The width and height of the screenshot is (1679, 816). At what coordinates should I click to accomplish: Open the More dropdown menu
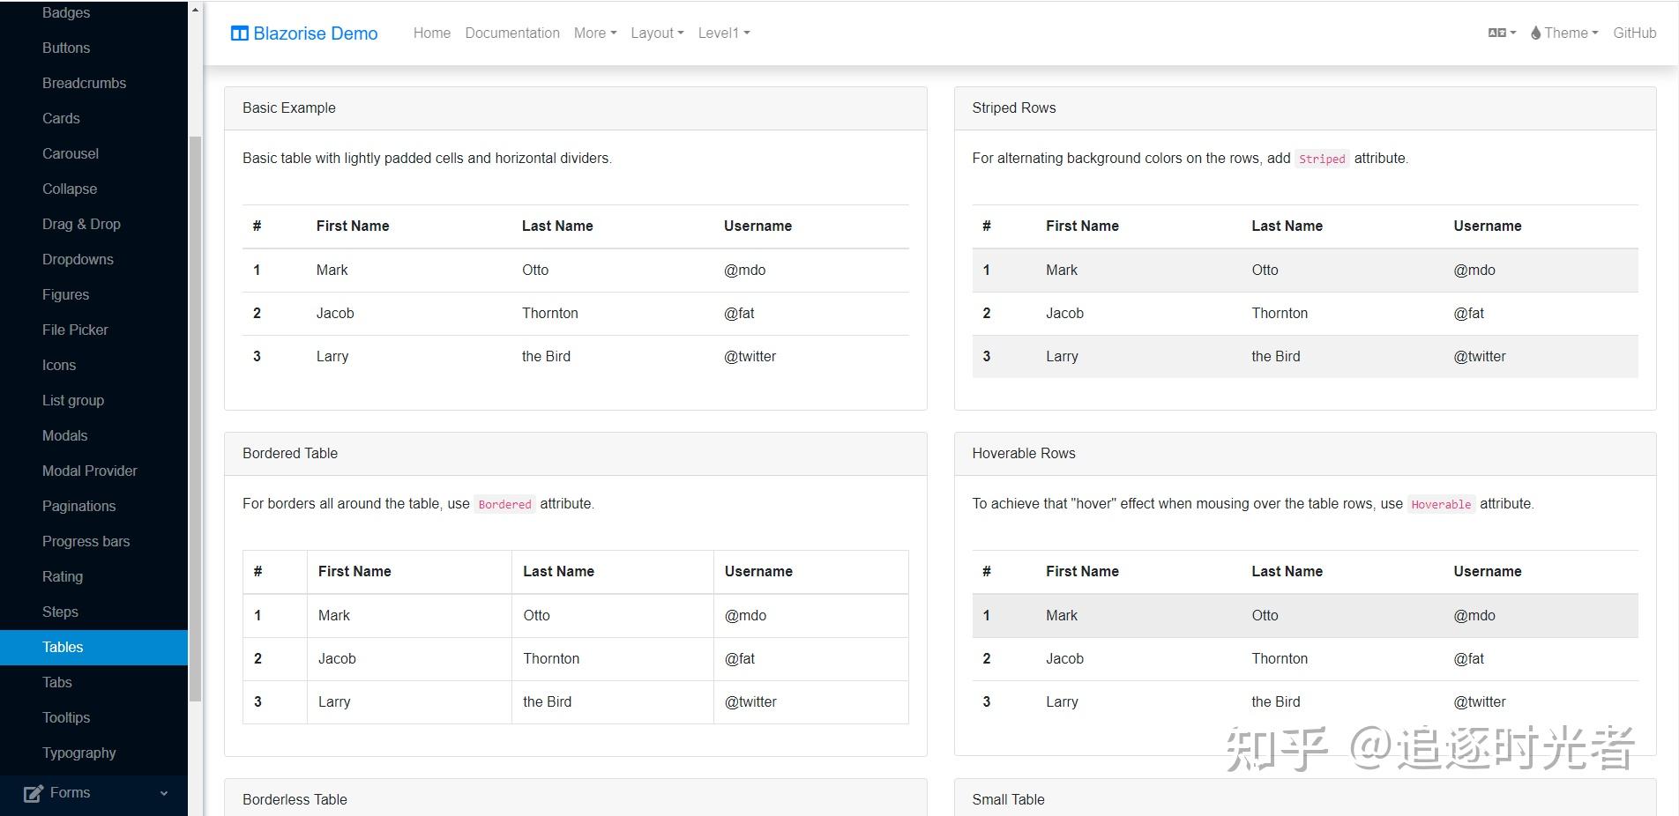coord(594,33)
